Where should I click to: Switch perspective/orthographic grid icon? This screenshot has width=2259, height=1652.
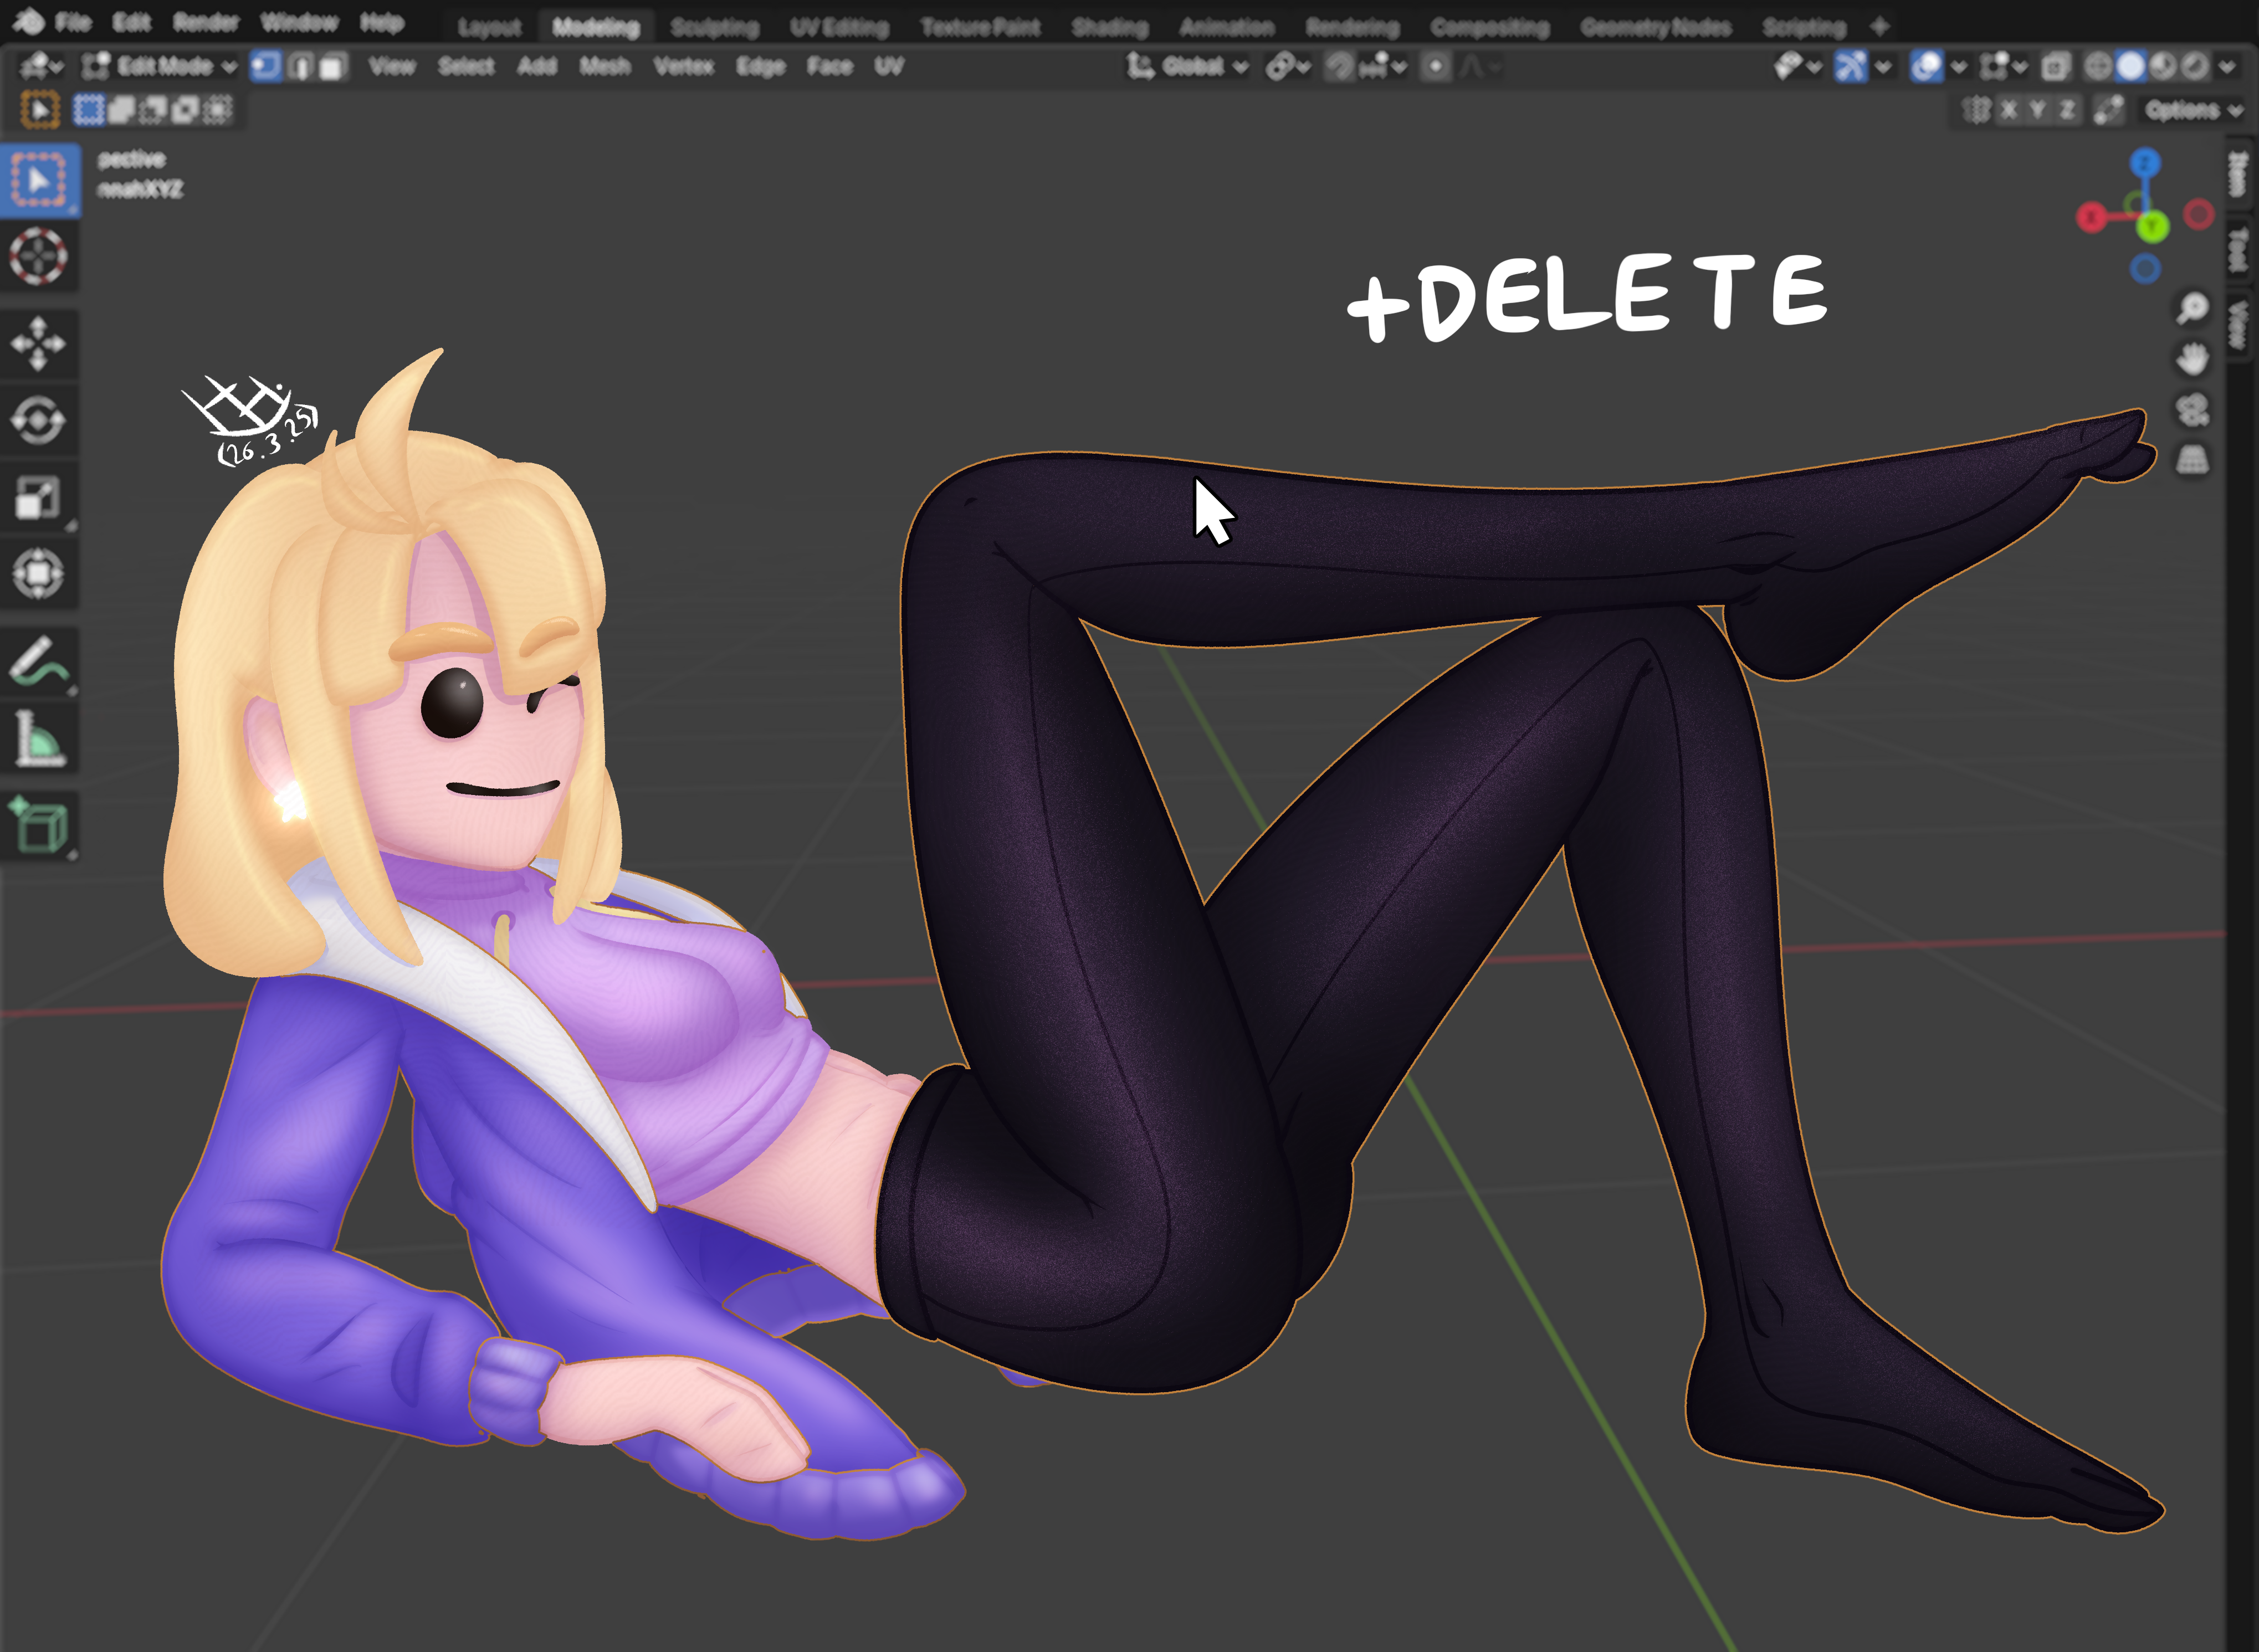[x=2192, y=460]
